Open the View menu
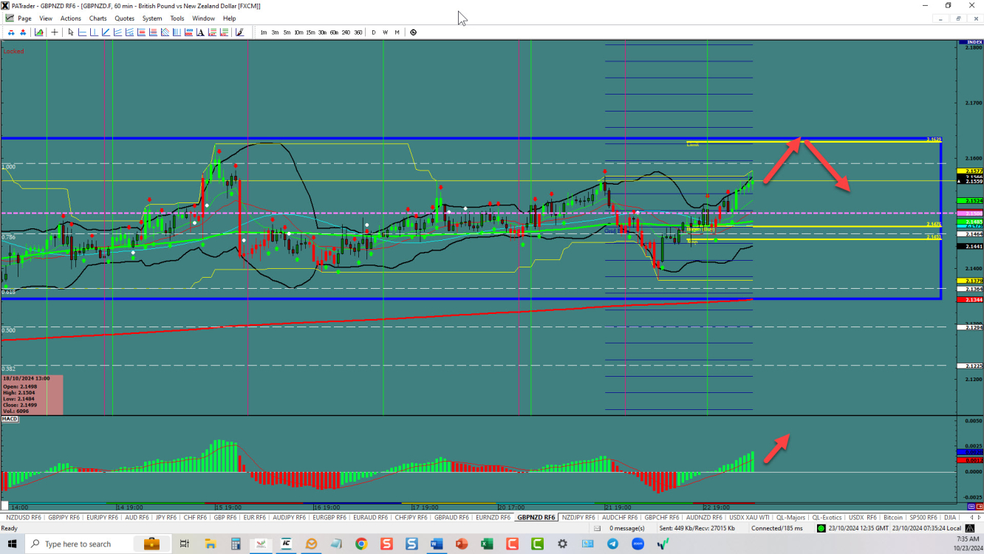Image resolution: width=984 pixels, height=554 pixels. tap(45, 18)
